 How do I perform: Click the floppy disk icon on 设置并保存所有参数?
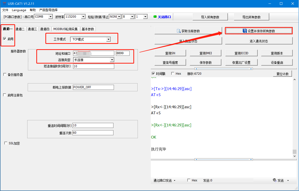(245, 31)
